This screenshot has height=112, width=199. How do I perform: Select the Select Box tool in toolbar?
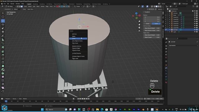[3, 13]
